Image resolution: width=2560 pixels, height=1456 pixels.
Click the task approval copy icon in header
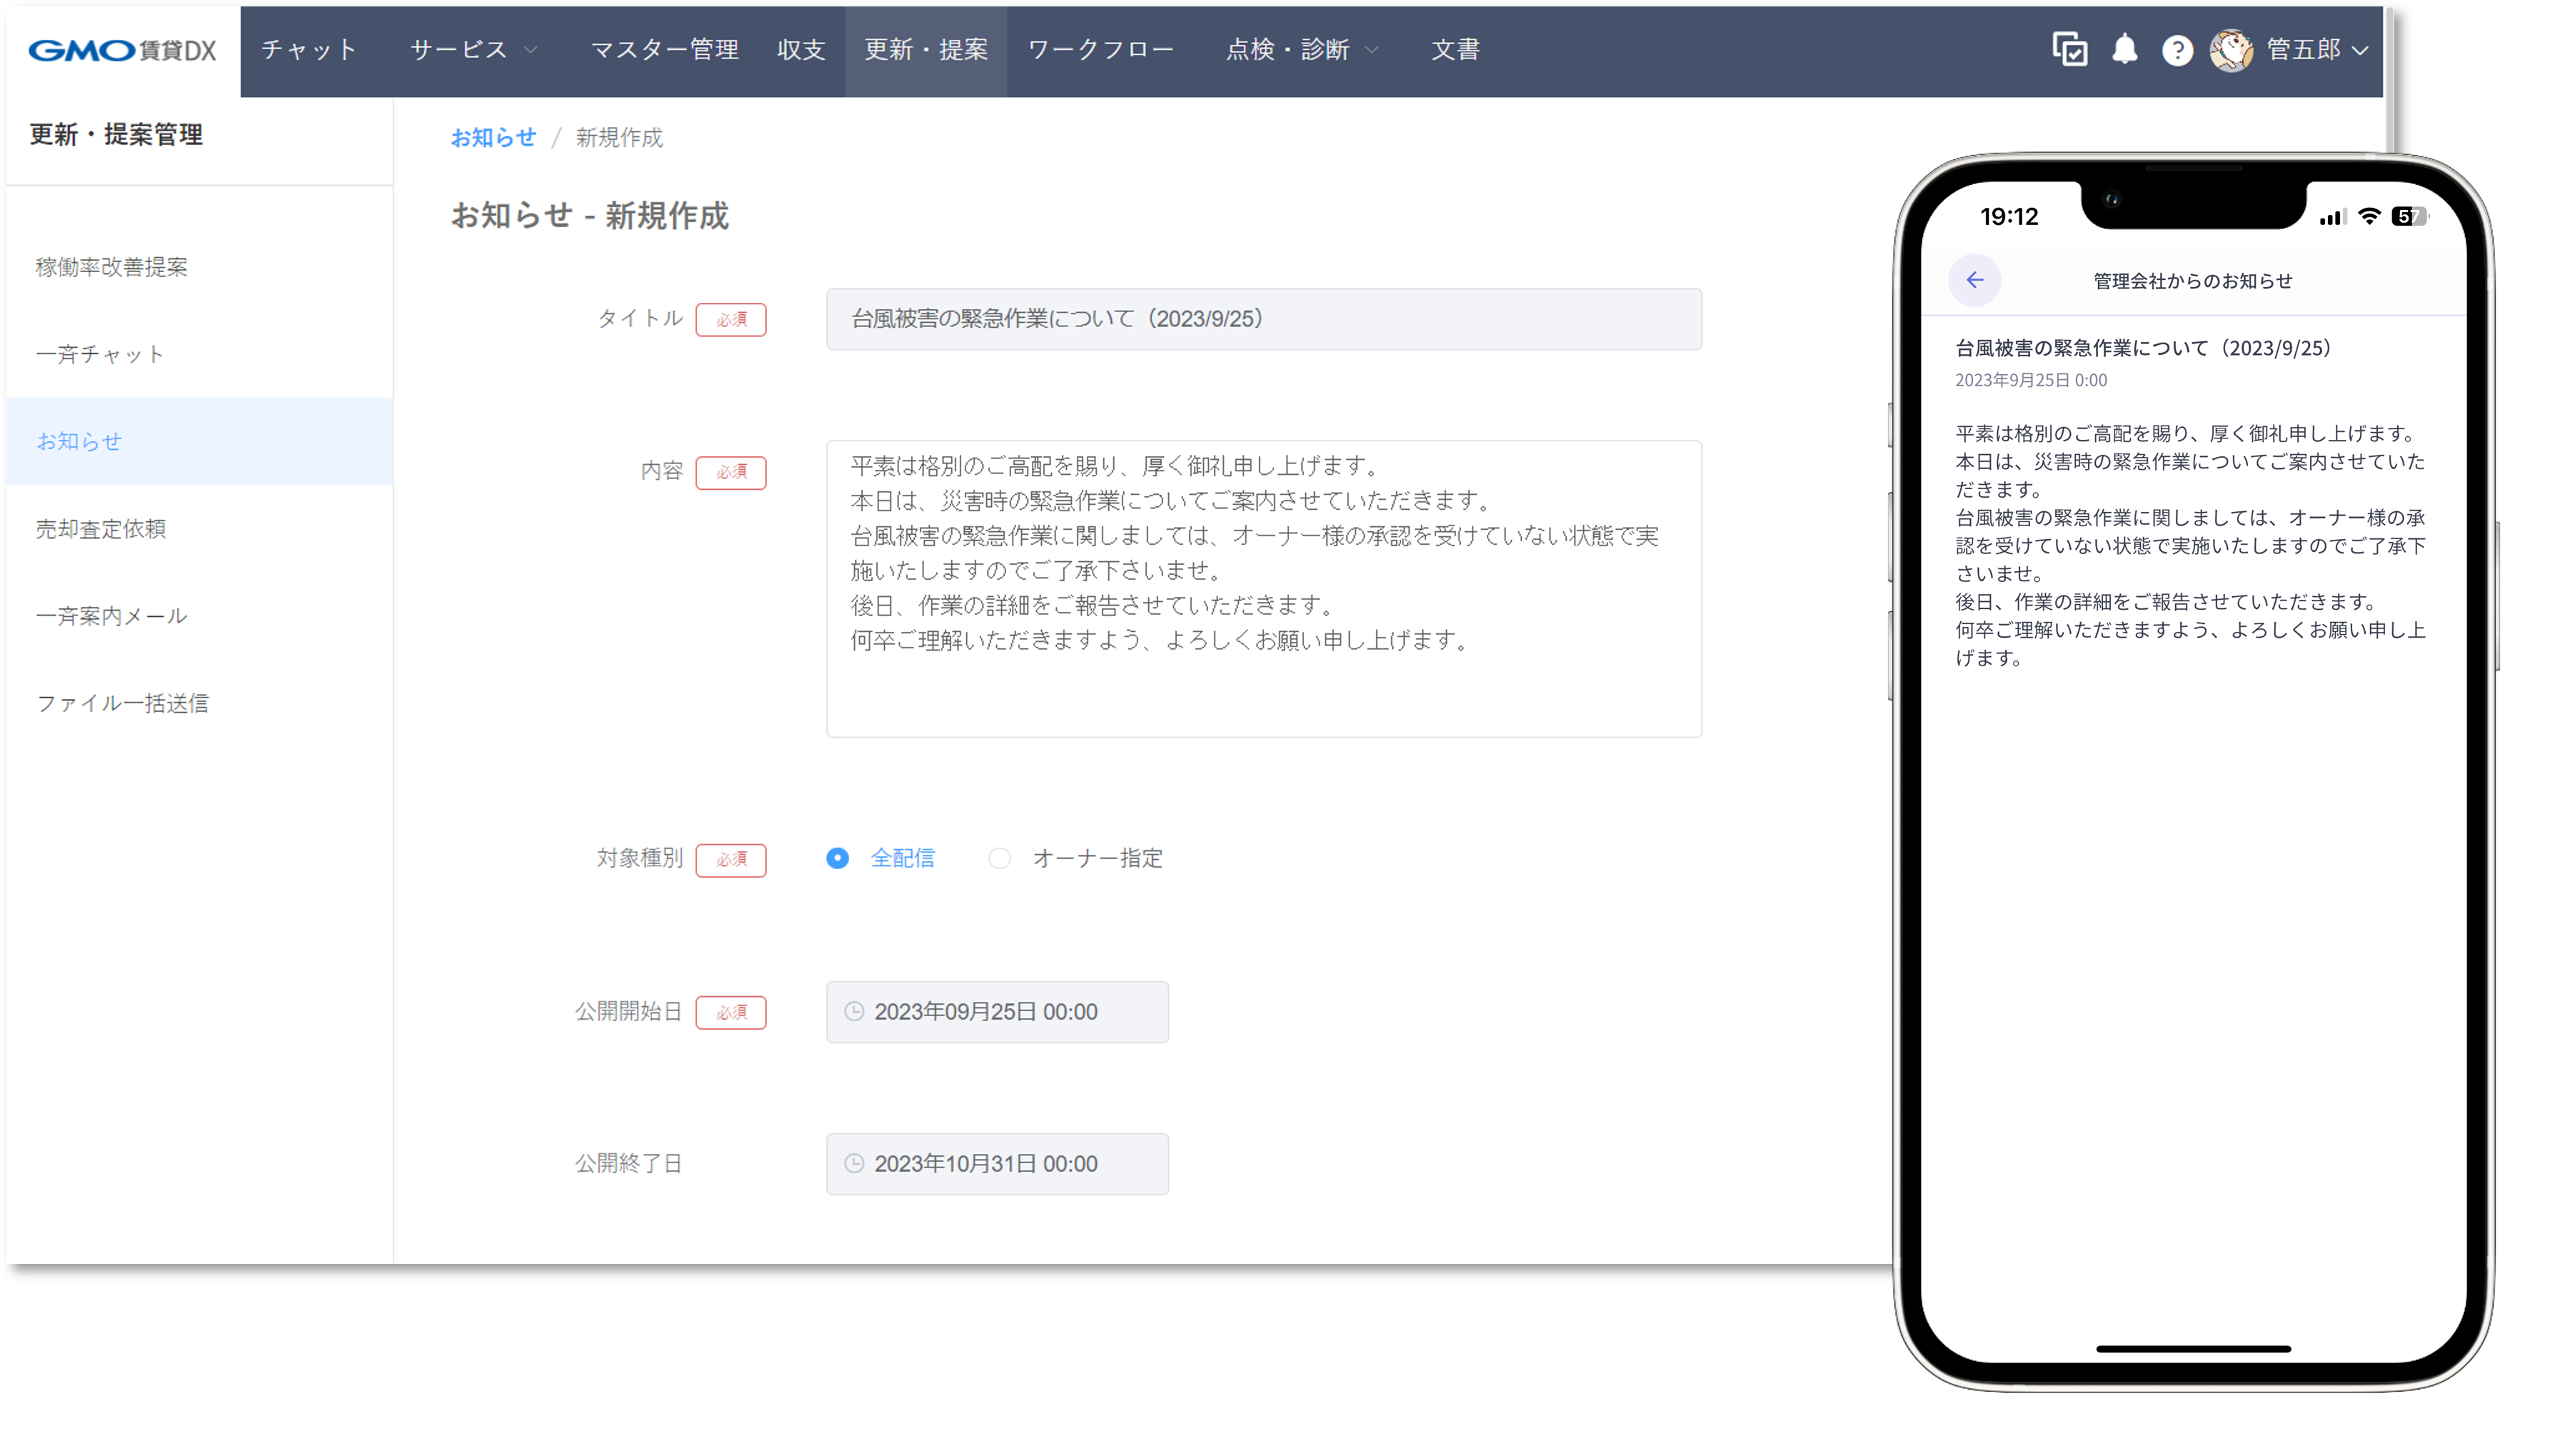point(2070,49)
